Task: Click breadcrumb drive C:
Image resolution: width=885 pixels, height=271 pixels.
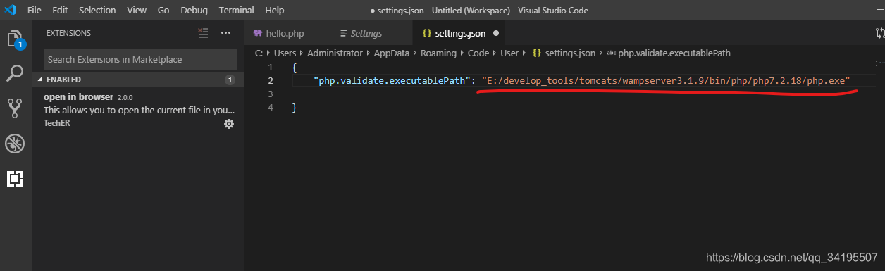Action: click(x=259, y=53)
